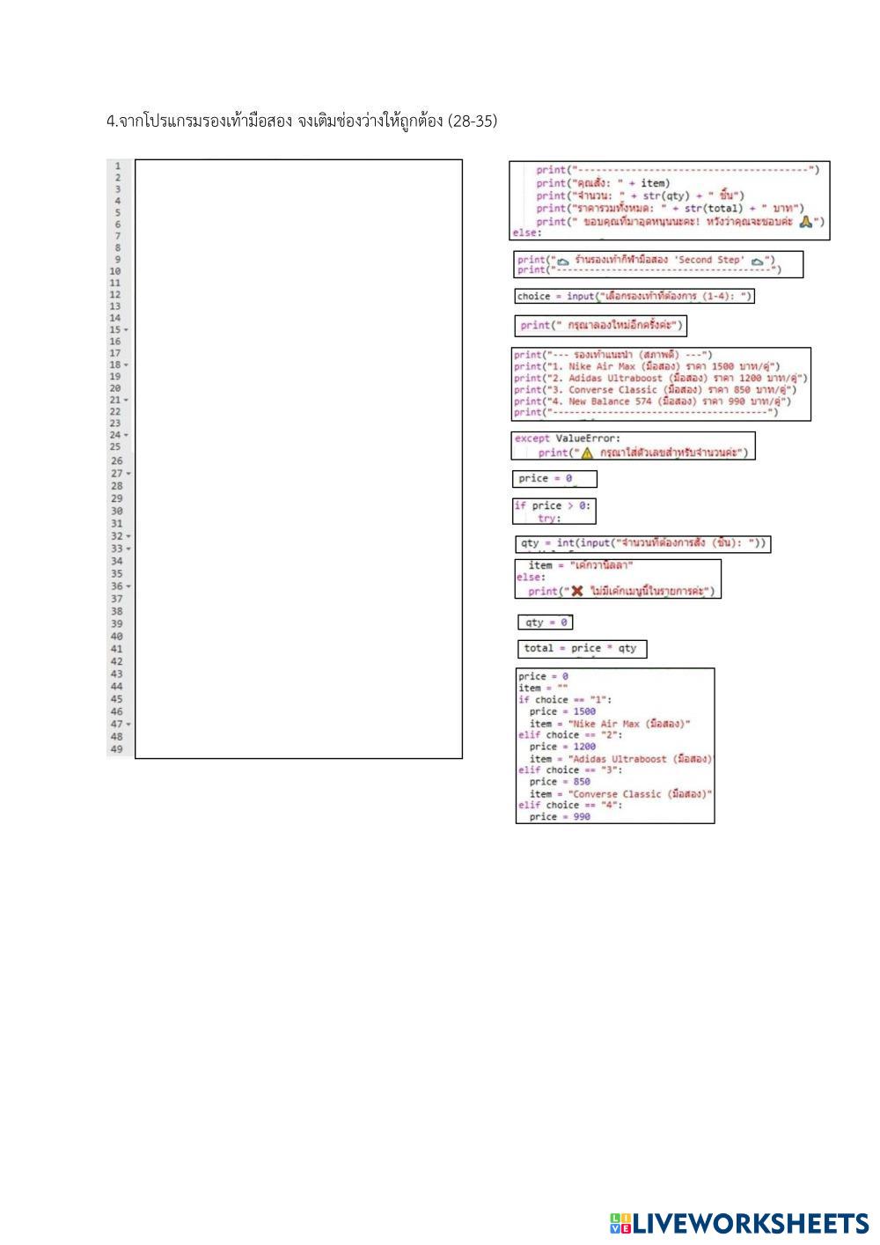Select the 'if price > 0: try:' snippet
Image resolution: width=880 pixels, height=1245 pixels.
click(554, 512)
